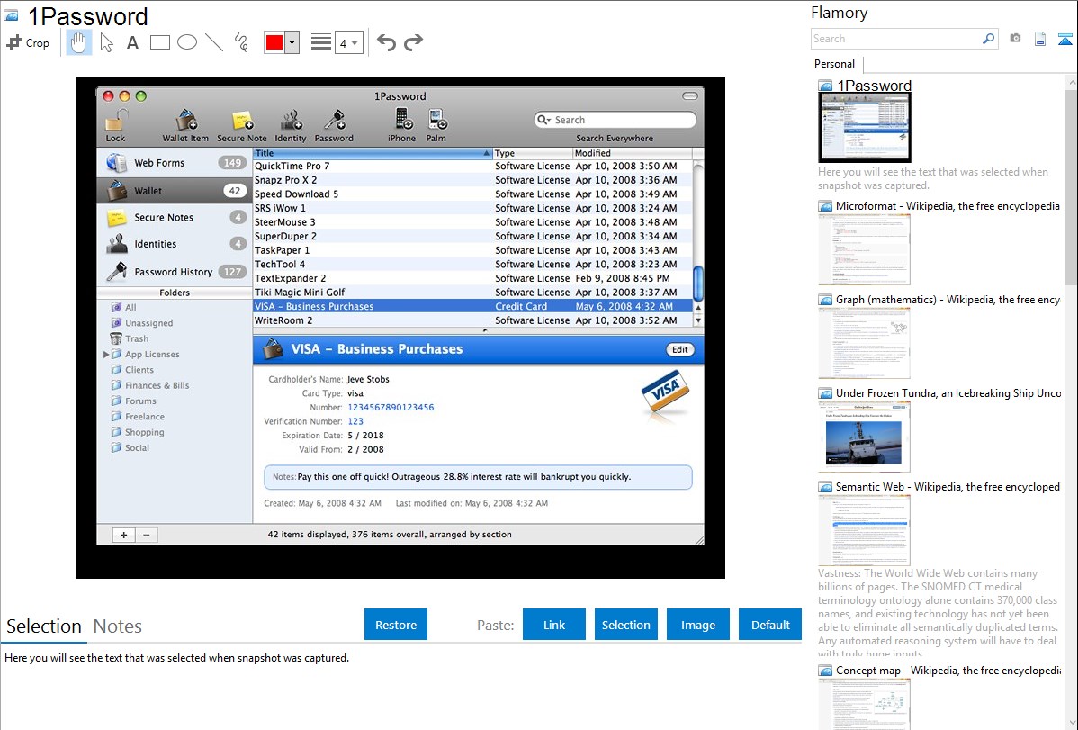
Task: Click the camera snapshot icon
Action: click(x=1015, y=39)
